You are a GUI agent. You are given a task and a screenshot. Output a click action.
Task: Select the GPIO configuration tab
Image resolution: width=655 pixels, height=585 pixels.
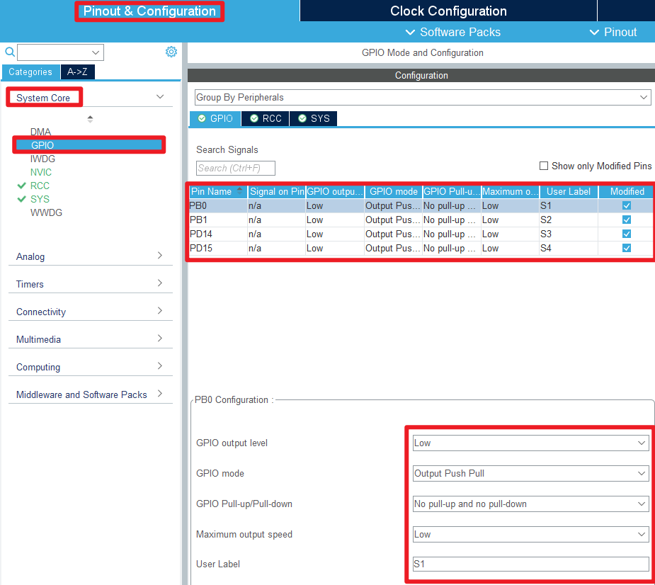215,119
